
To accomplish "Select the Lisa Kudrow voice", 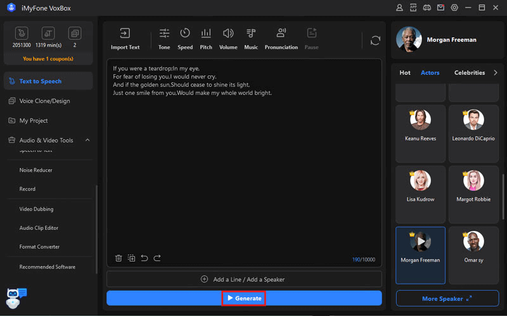I will click(420, 194).
